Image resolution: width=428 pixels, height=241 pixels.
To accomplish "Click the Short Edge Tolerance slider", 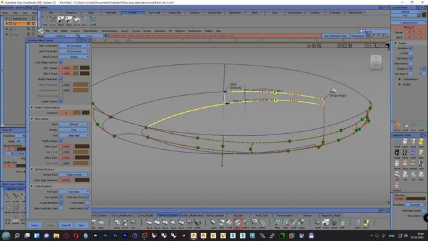I will click(x=82, y=180).
